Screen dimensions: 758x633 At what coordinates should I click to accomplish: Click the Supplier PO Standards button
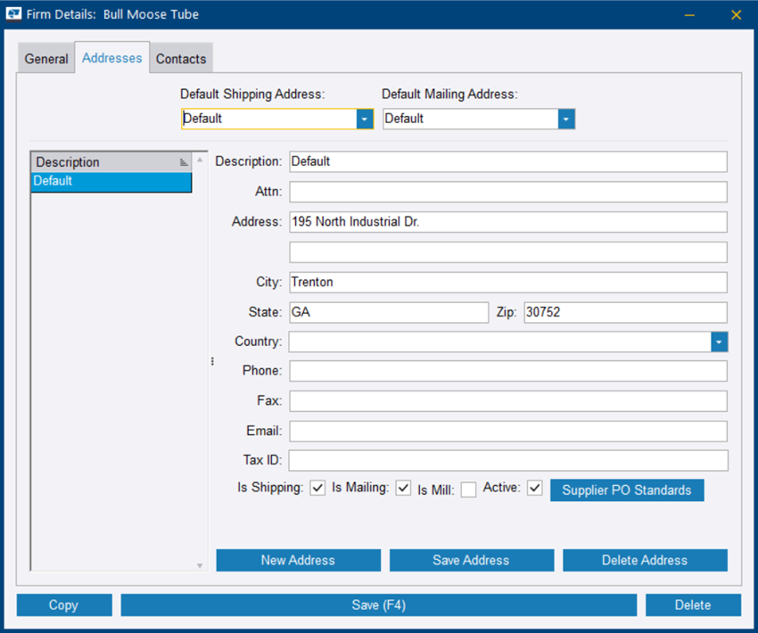coord(627,490)
